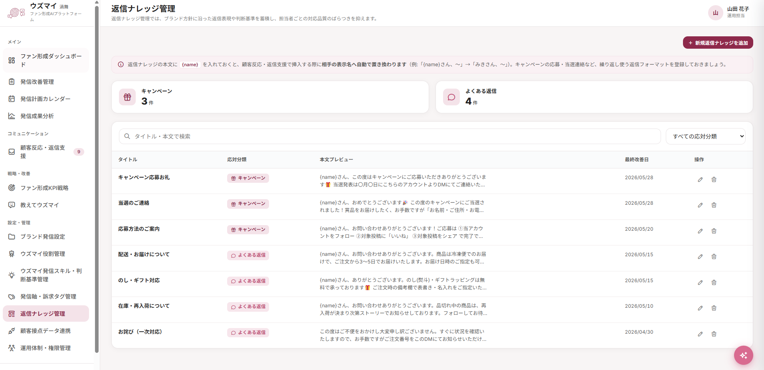This screenshot has height=370, width=764.
Task: Click date 2026/05/10 in 在庫 row
Action: click(x=639, y=306)
